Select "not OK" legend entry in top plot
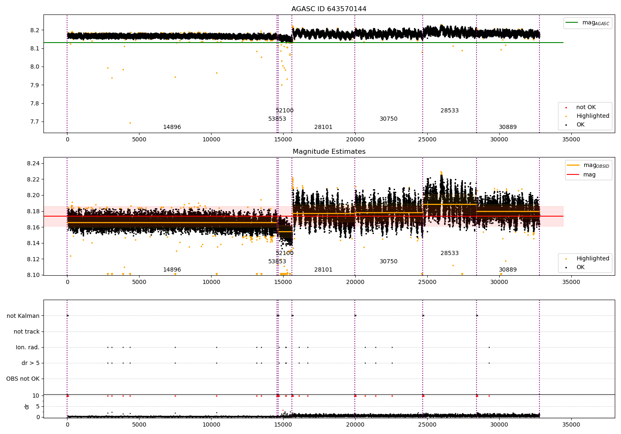 tap(586, 107)
